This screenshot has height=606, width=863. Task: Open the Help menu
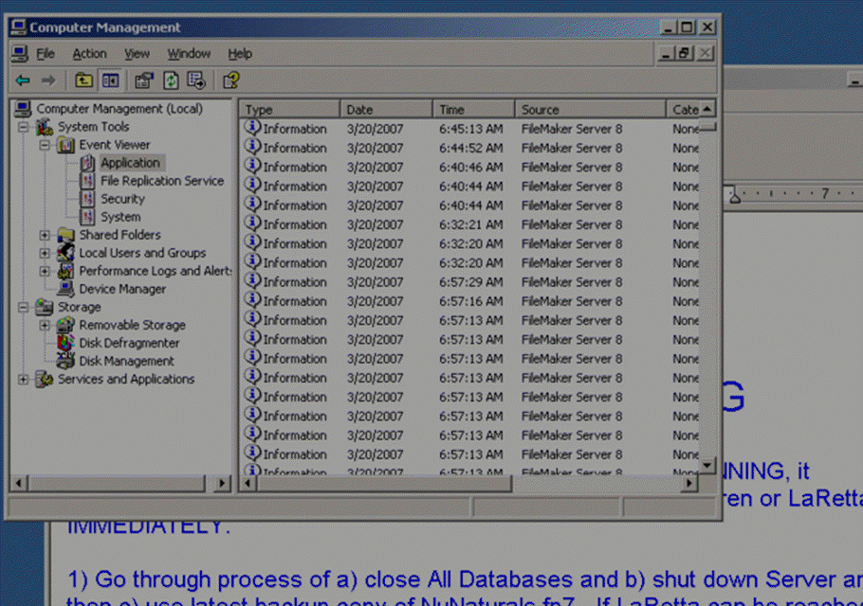point(240,54)
